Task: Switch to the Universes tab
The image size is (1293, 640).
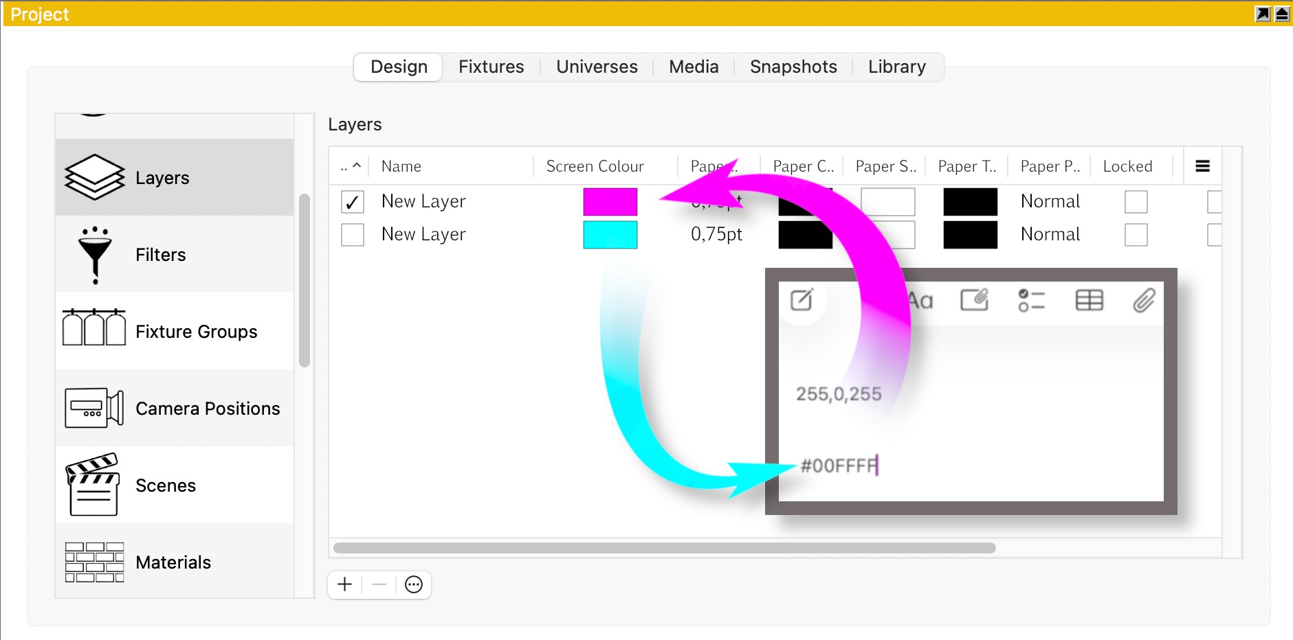Action: tap(597, 67)
